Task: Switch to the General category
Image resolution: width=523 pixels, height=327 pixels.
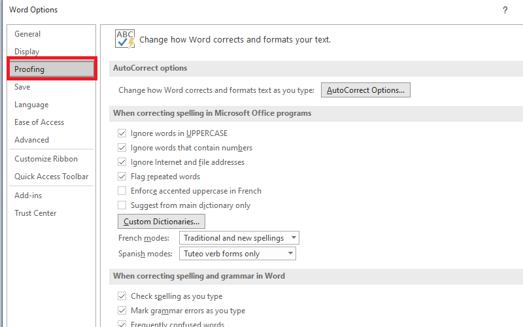Action: point(27,34)
